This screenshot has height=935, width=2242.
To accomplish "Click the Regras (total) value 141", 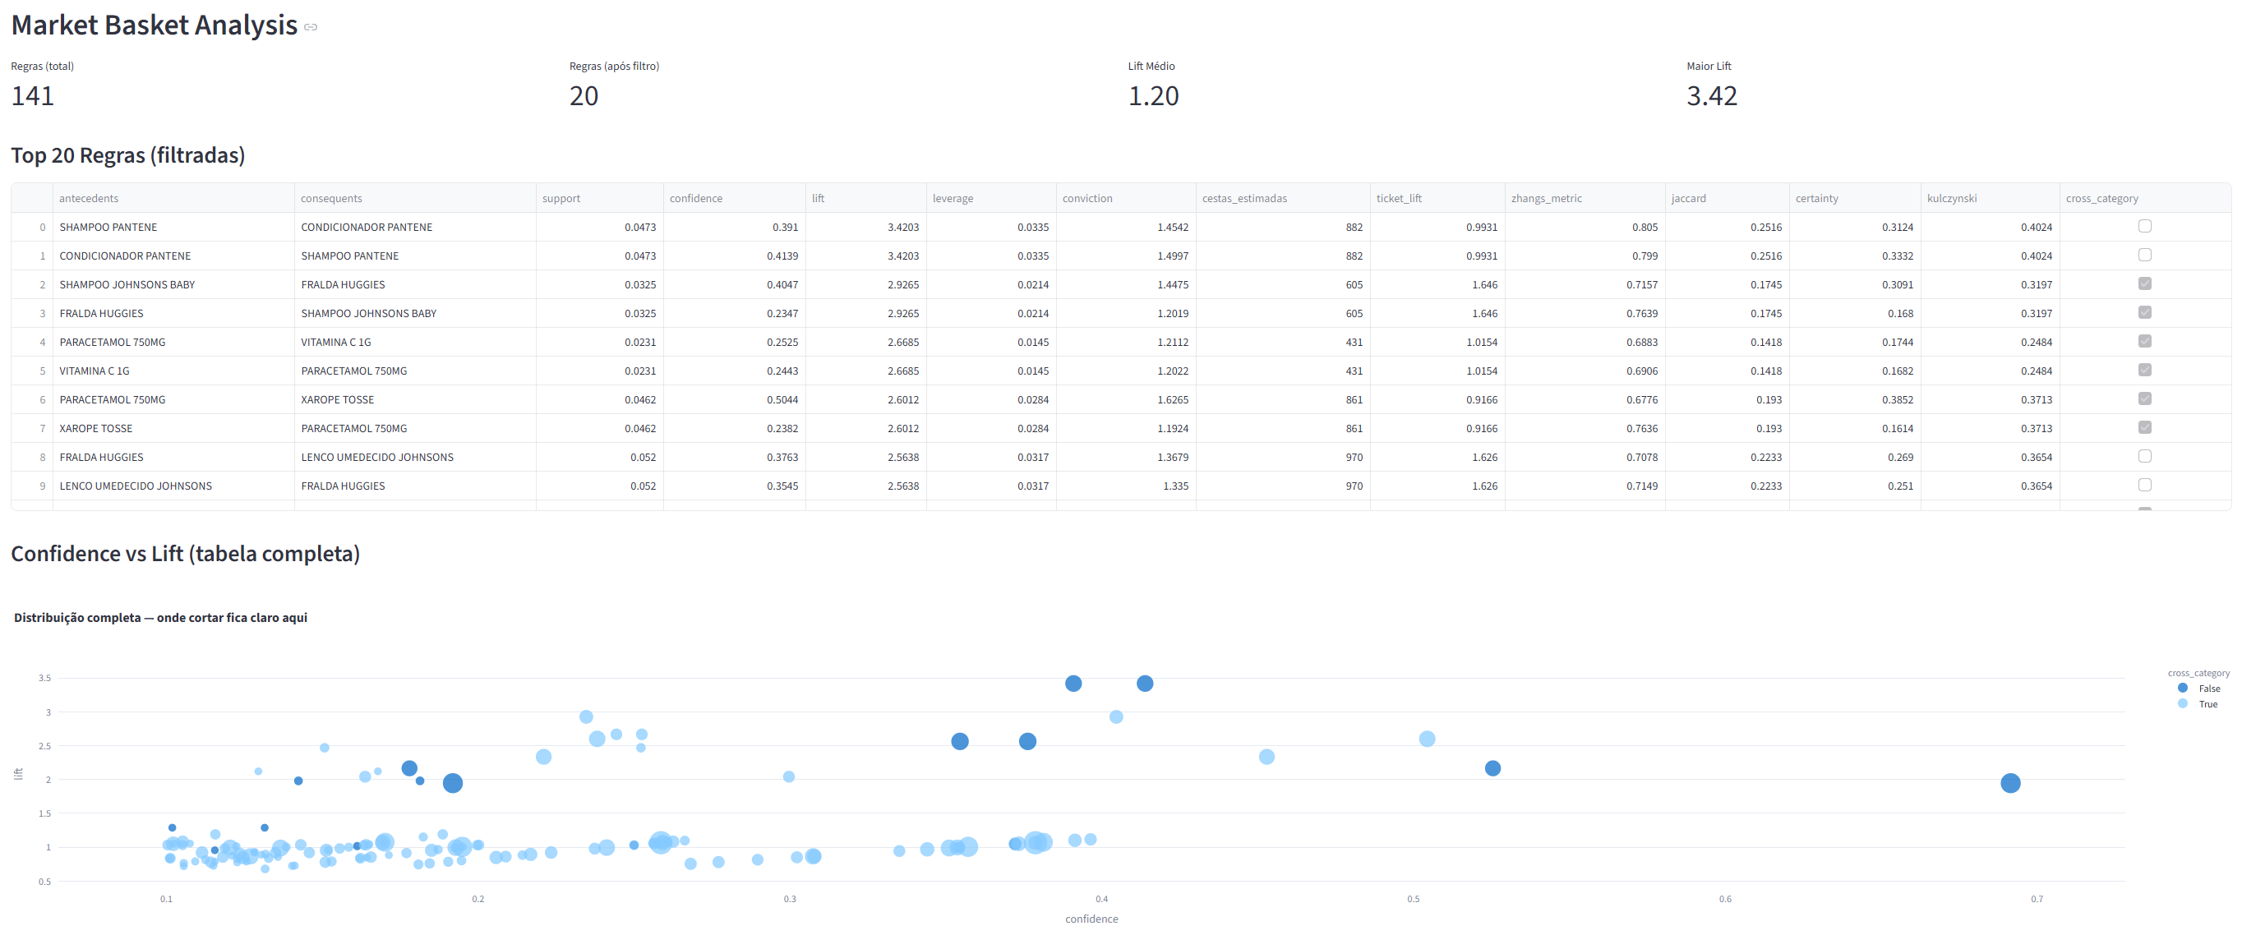I will pyautogui.click(x=32, y=95).
